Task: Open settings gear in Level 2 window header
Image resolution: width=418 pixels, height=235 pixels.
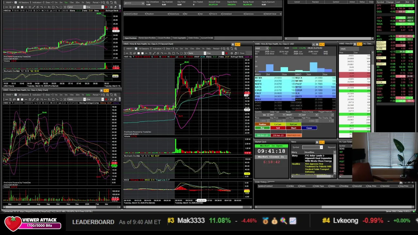Action: click(317, 44)
